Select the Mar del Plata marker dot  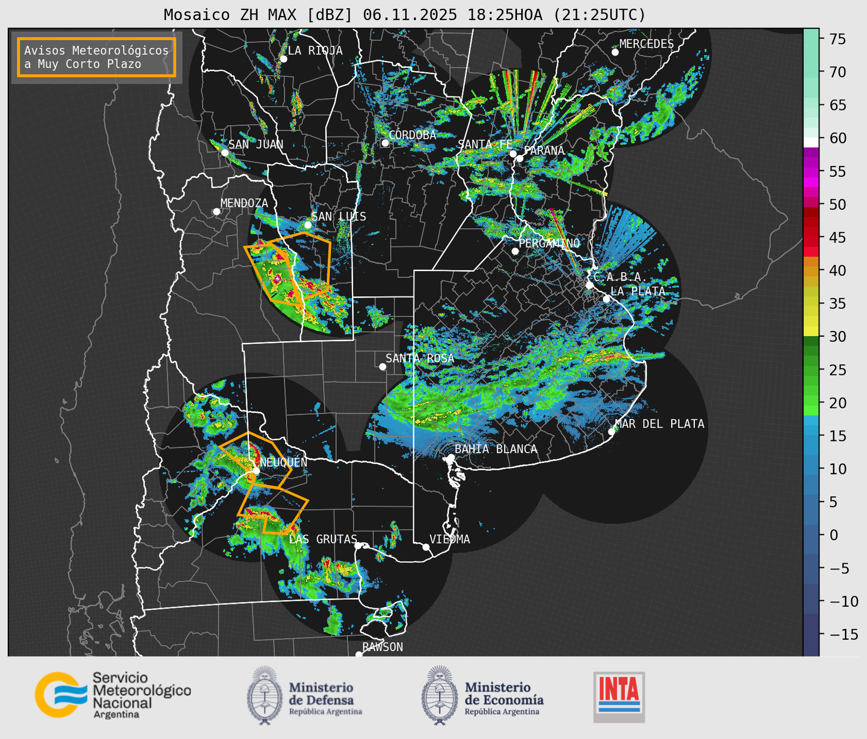point(612,431)
